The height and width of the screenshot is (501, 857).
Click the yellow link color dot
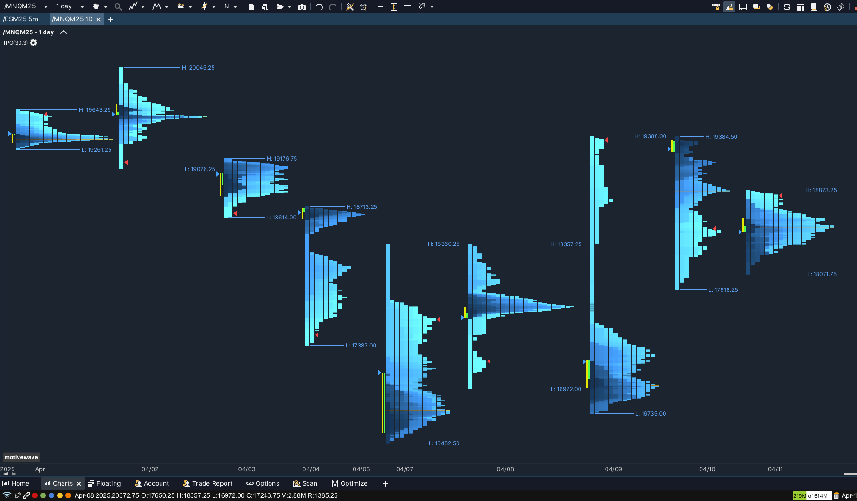point(60,495)
